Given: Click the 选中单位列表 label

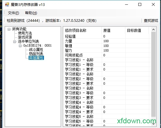Looking at the screenshot, I should coord(28,41).
